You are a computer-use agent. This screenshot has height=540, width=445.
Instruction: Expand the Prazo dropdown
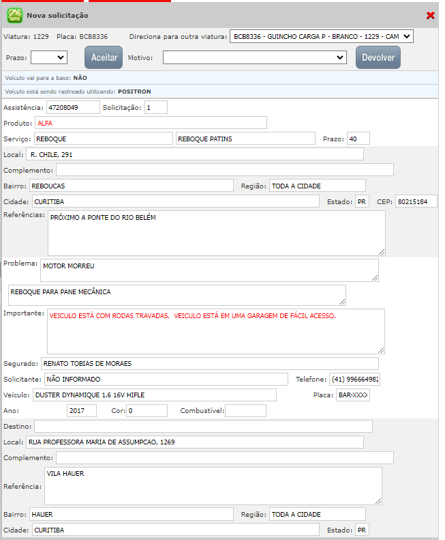[49, 57]
